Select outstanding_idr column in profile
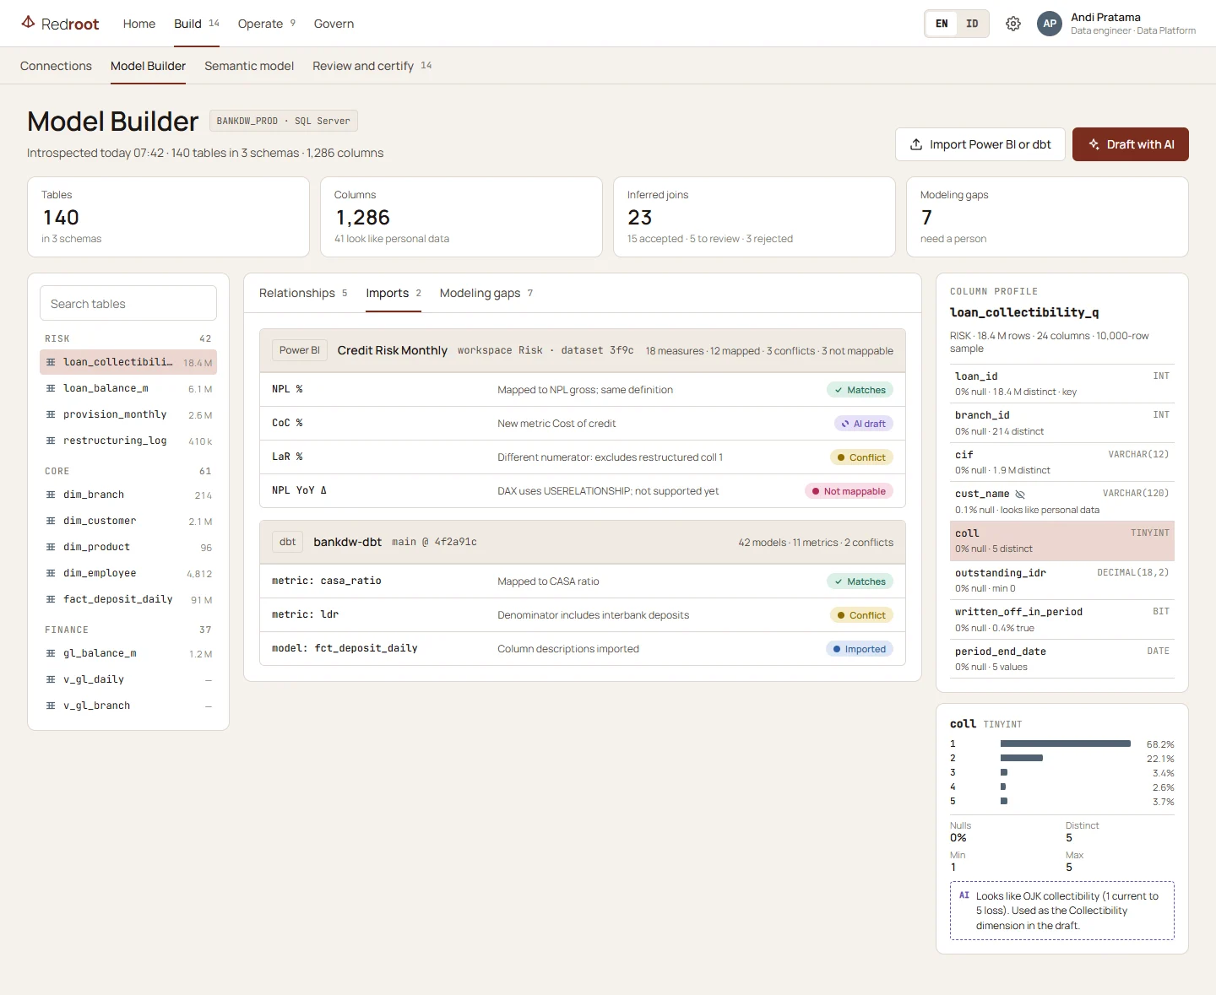The height and width of the screenshot is (995, 1216). pyautogui.click(x=1062, y=581)
